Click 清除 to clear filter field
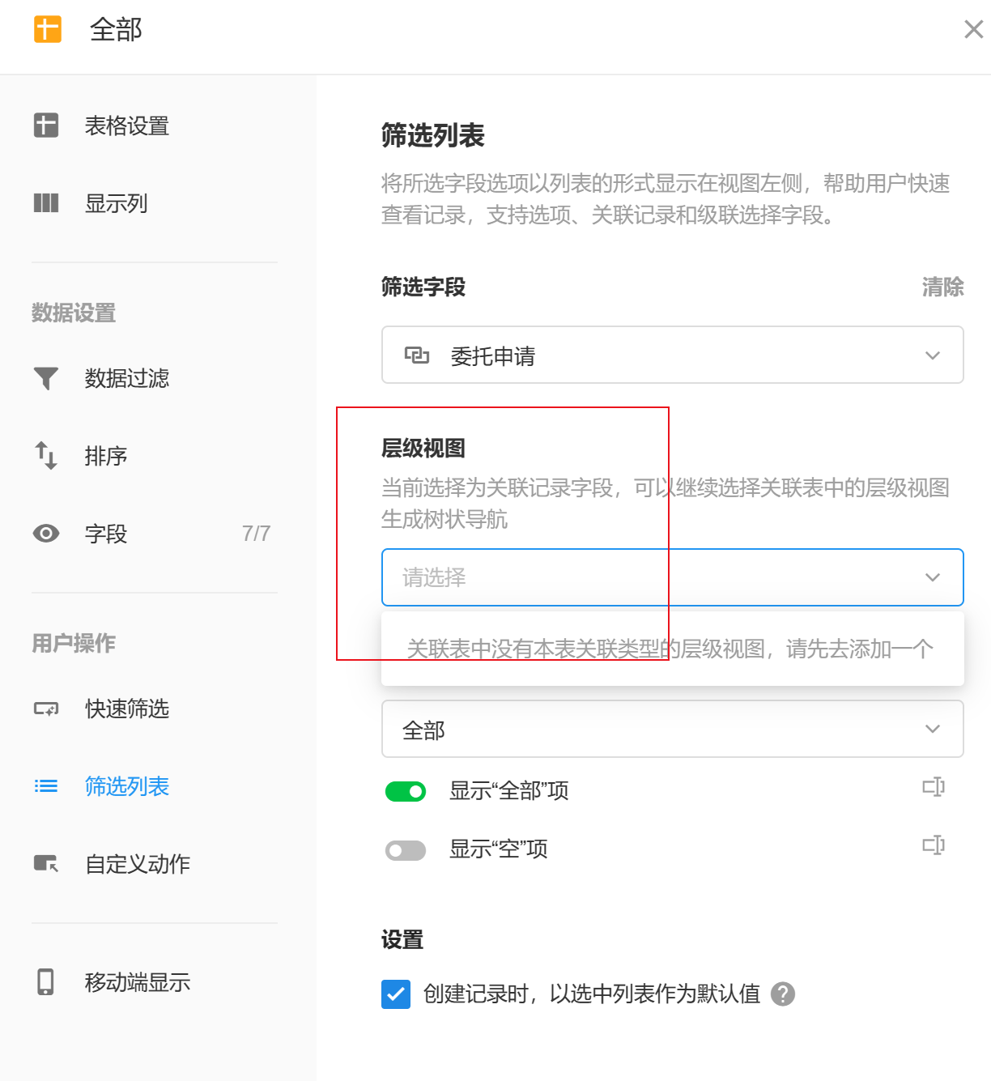 click(x=942, y=287)
